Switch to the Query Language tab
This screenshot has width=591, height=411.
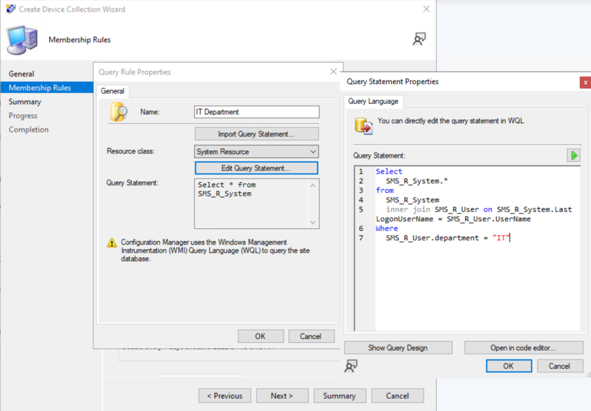click(374, 101)
